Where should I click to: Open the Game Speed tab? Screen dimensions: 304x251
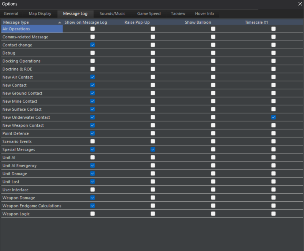pos(149,14)
